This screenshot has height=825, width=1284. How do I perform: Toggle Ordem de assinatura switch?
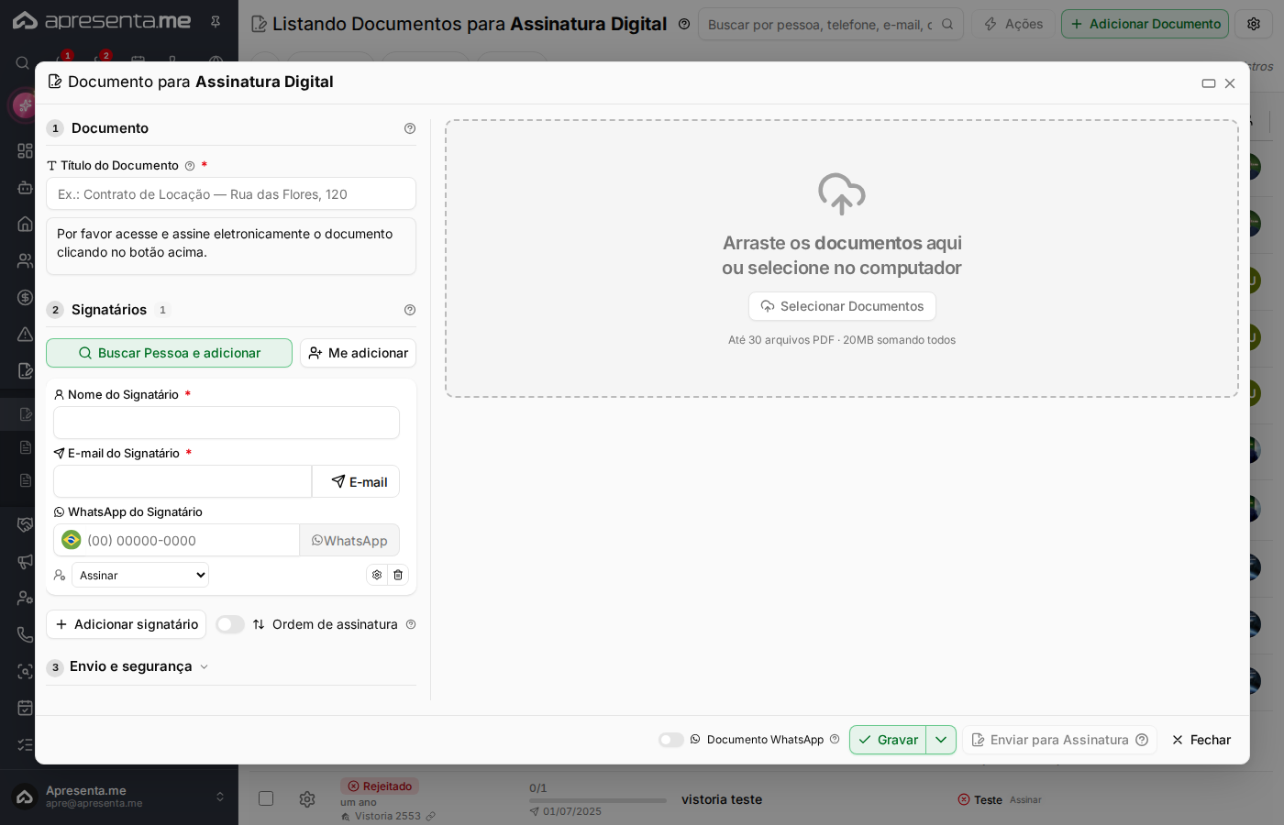(x=230, y=624)
